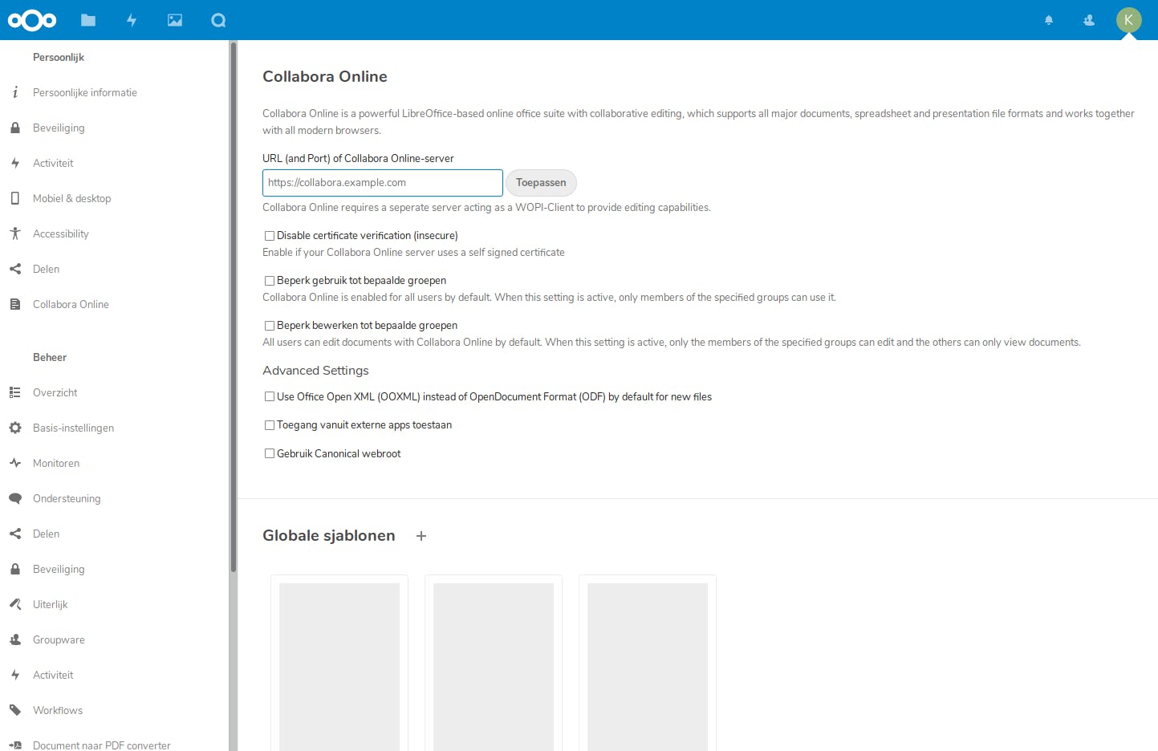Click the pulse icon beside Monitoren

tap(15, 463)
